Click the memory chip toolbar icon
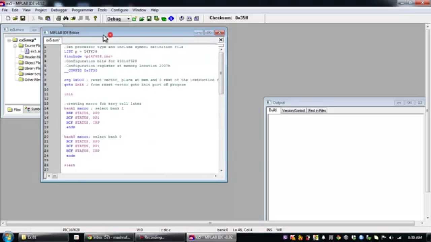The image size is (431, 242). click(189, 18)
